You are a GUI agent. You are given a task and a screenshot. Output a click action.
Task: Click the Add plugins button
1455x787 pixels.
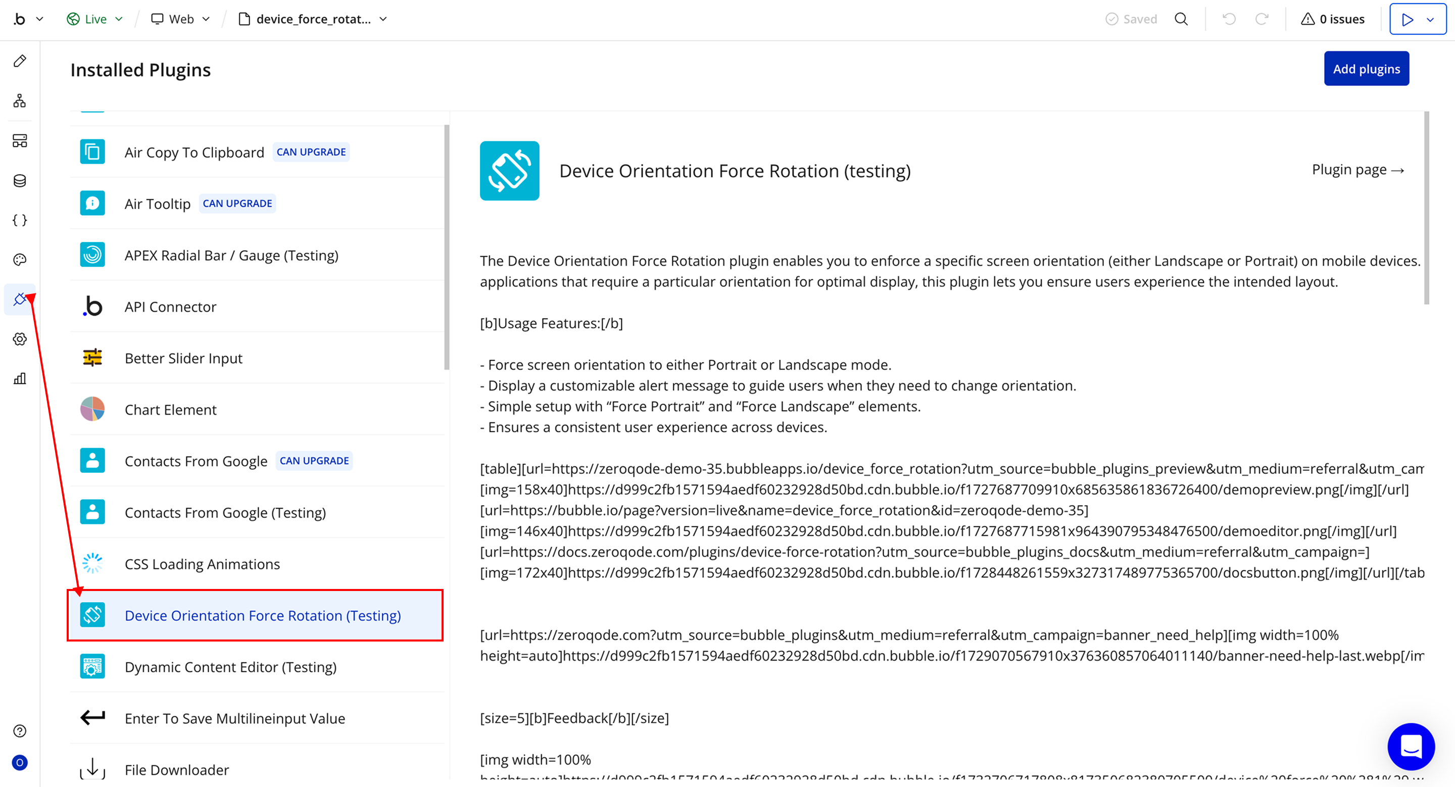1366,69
